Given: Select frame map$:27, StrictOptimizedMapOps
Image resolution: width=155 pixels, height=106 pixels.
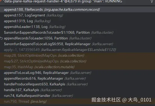Looking at the screenshot, I should [x=77, y=61].
